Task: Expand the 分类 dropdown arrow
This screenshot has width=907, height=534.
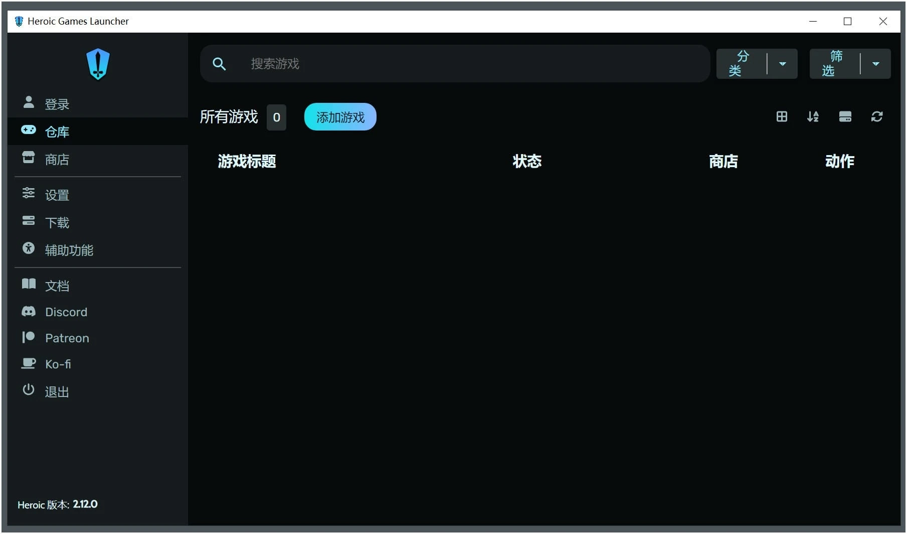Action: [x=782, y=64]
